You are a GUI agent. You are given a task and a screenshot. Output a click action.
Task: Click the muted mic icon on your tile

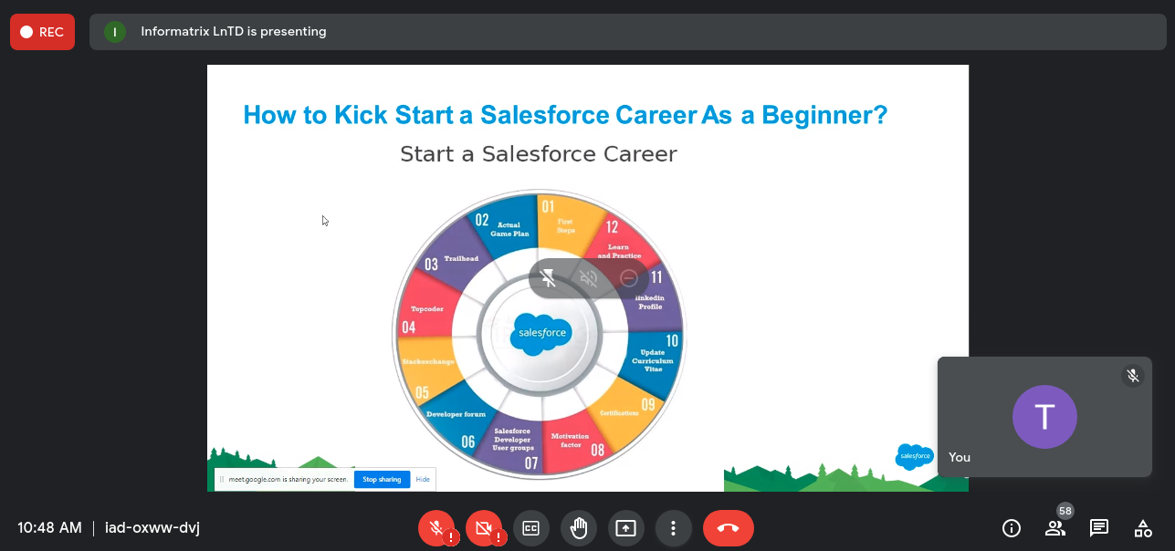click(1132, 375)
